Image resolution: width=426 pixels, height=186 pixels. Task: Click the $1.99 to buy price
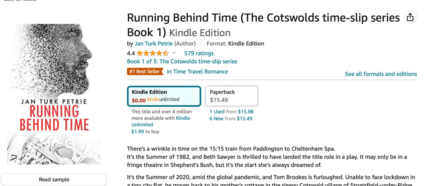[138, 131]
